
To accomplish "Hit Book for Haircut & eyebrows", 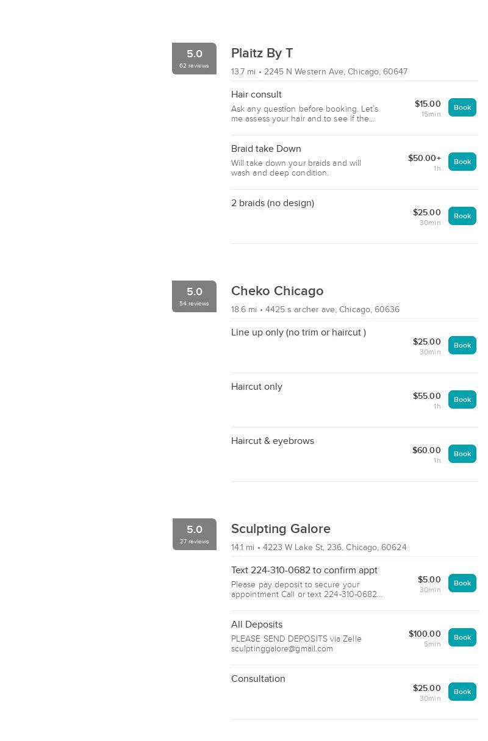I will click(462, 454).
